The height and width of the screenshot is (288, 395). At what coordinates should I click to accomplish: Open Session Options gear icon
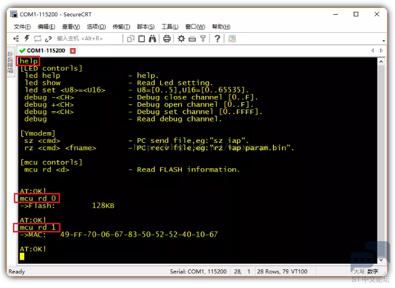click(181, 38)
